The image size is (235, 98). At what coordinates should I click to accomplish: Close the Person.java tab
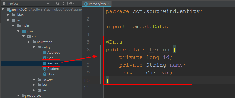click(109, 4)
